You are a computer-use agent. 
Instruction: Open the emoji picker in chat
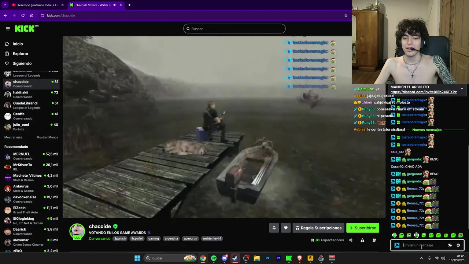point(458,245)
